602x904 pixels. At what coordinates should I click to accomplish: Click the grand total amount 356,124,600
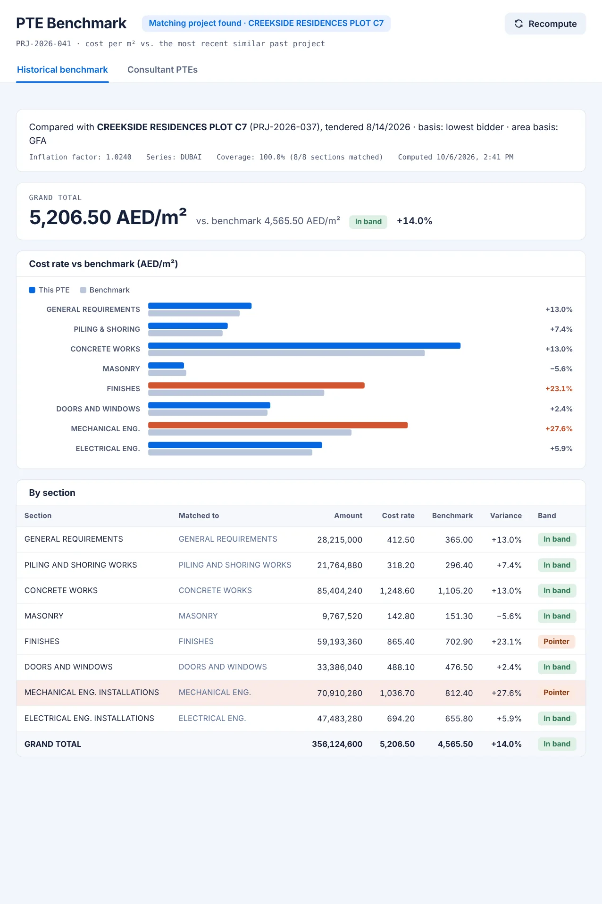click(x=337, y=744)
